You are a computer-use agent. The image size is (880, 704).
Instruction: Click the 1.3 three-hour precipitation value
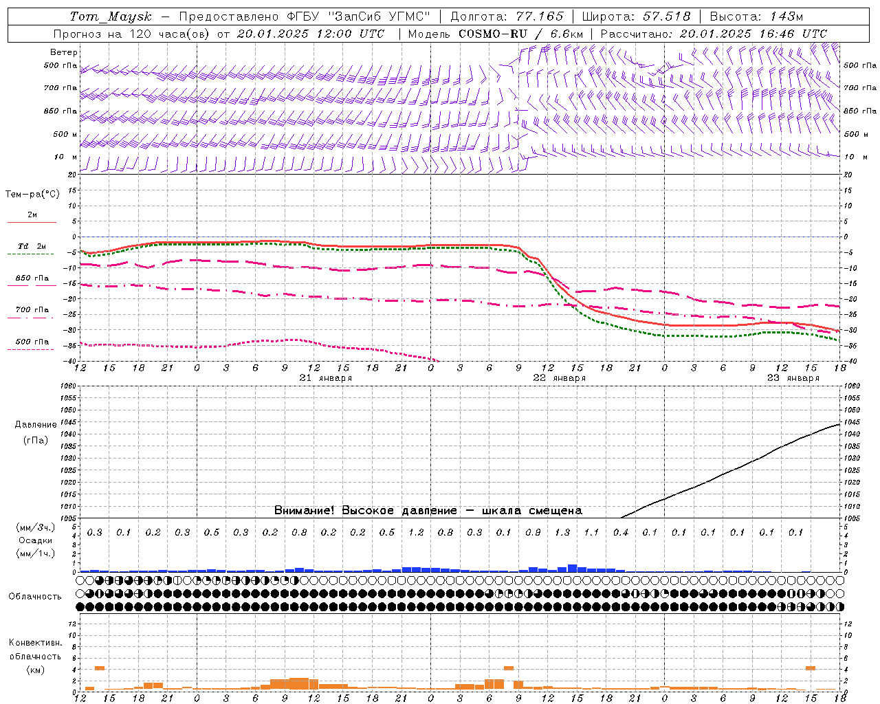(562, 532)
